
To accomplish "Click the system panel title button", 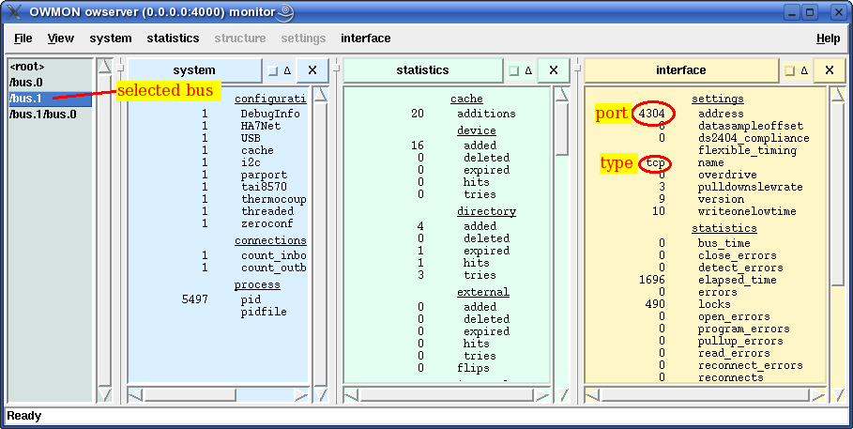I will click(194, 70).
